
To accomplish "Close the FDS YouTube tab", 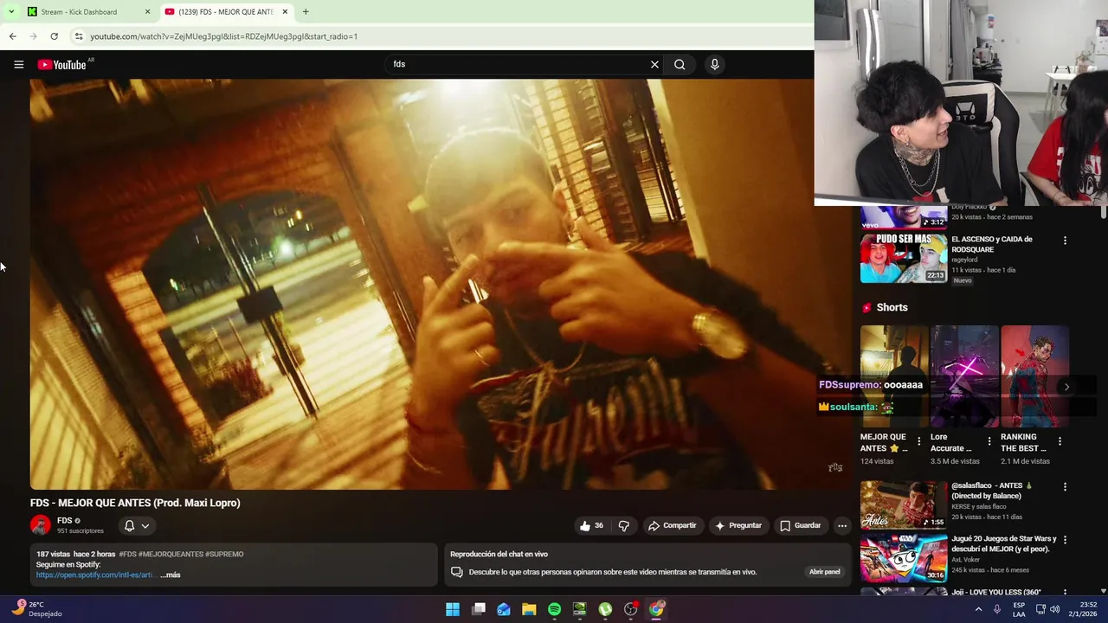I will coord(285,12).
